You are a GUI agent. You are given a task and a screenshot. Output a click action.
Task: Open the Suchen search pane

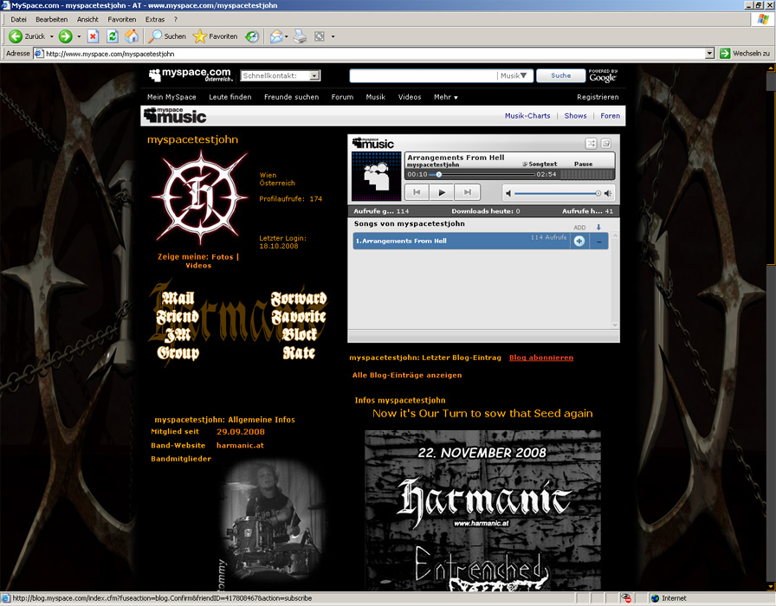point(168,36)
